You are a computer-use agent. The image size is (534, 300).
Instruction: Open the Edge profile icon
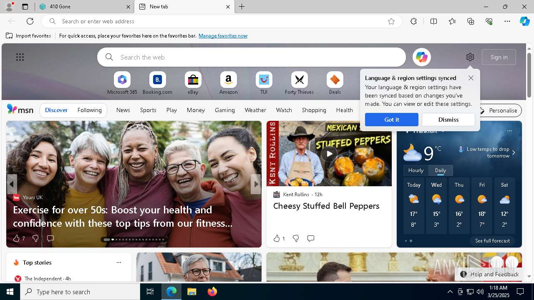pyautogui.click(x=9, y=7)
